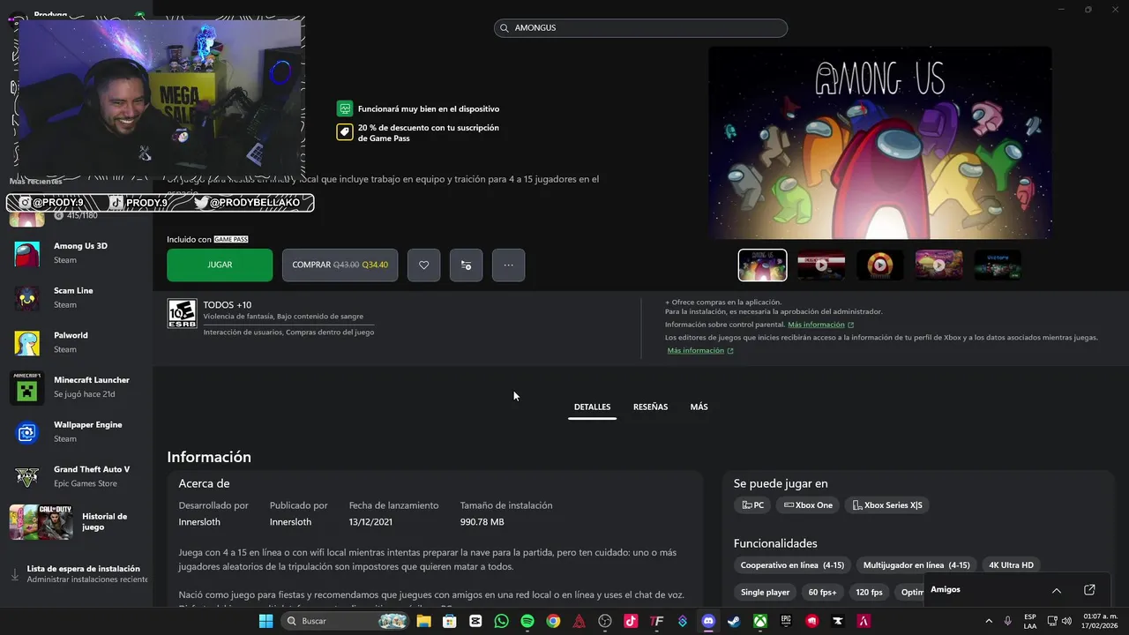Viewport: 1129px width, 635px height.
Task: Show hidden system tray icons chevron
Action: (x=989, y=621)
